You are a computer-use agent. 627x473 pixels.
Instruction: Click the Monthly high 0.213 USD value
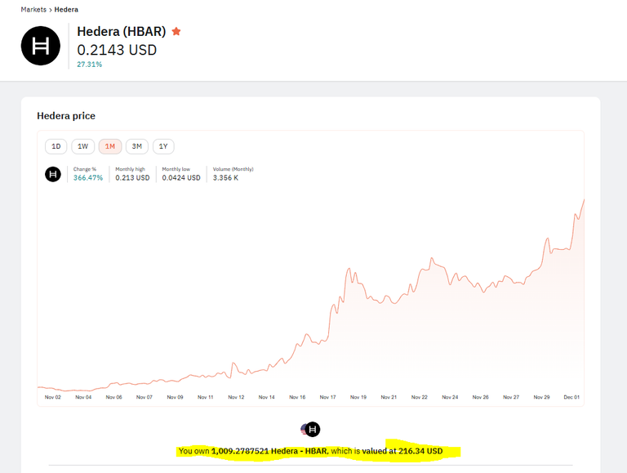click(x=132, y=177)
